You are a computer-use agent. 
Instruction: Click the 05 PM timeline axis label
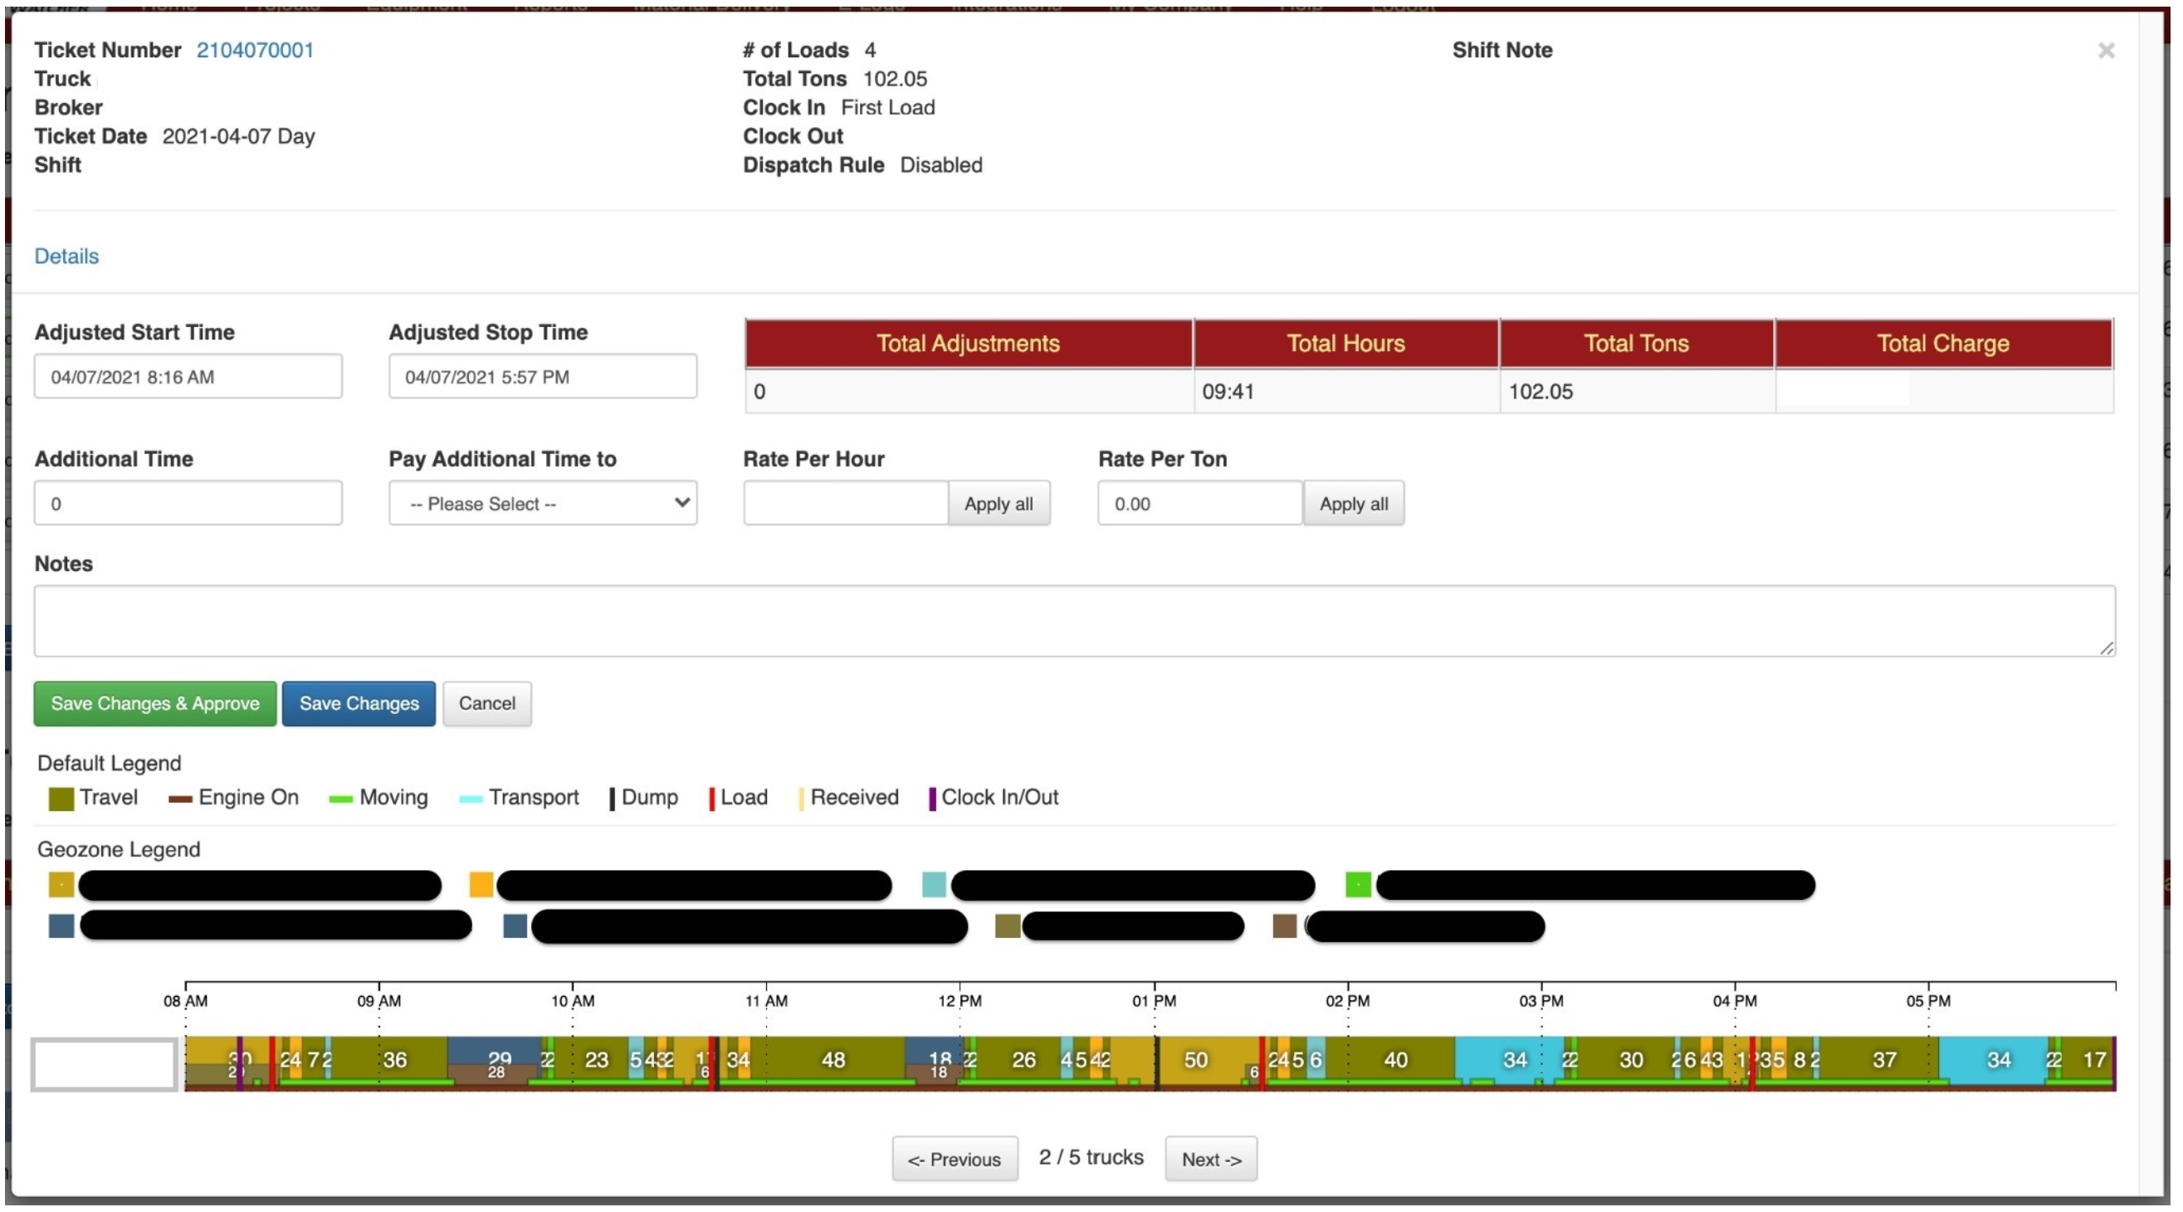click(x=1928, y=1001)
